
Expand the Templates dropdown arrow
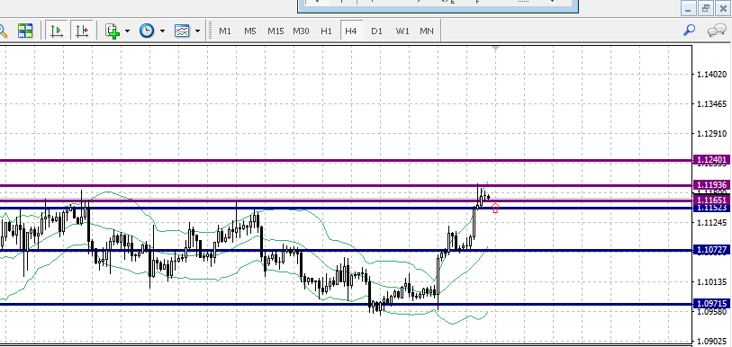click(x=197, y=31)
